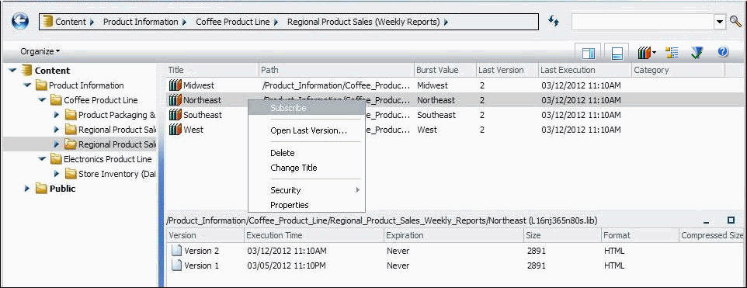Collapse the Coffee Product Line folder
This screenshot has width=747, height=288.
pos(43,100)
